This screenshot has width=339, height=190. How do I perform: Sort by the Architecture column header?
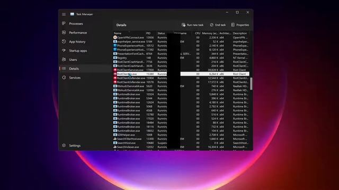225,33
